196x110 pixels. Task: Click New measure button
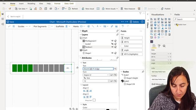coord(128,9)
